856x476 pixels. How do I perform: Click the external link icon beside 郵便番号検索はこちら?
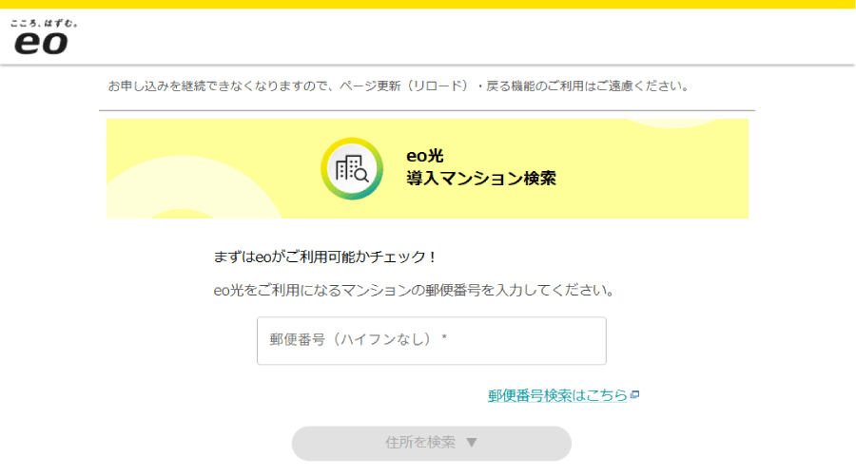pyautogui.click(x=635, y=395)
